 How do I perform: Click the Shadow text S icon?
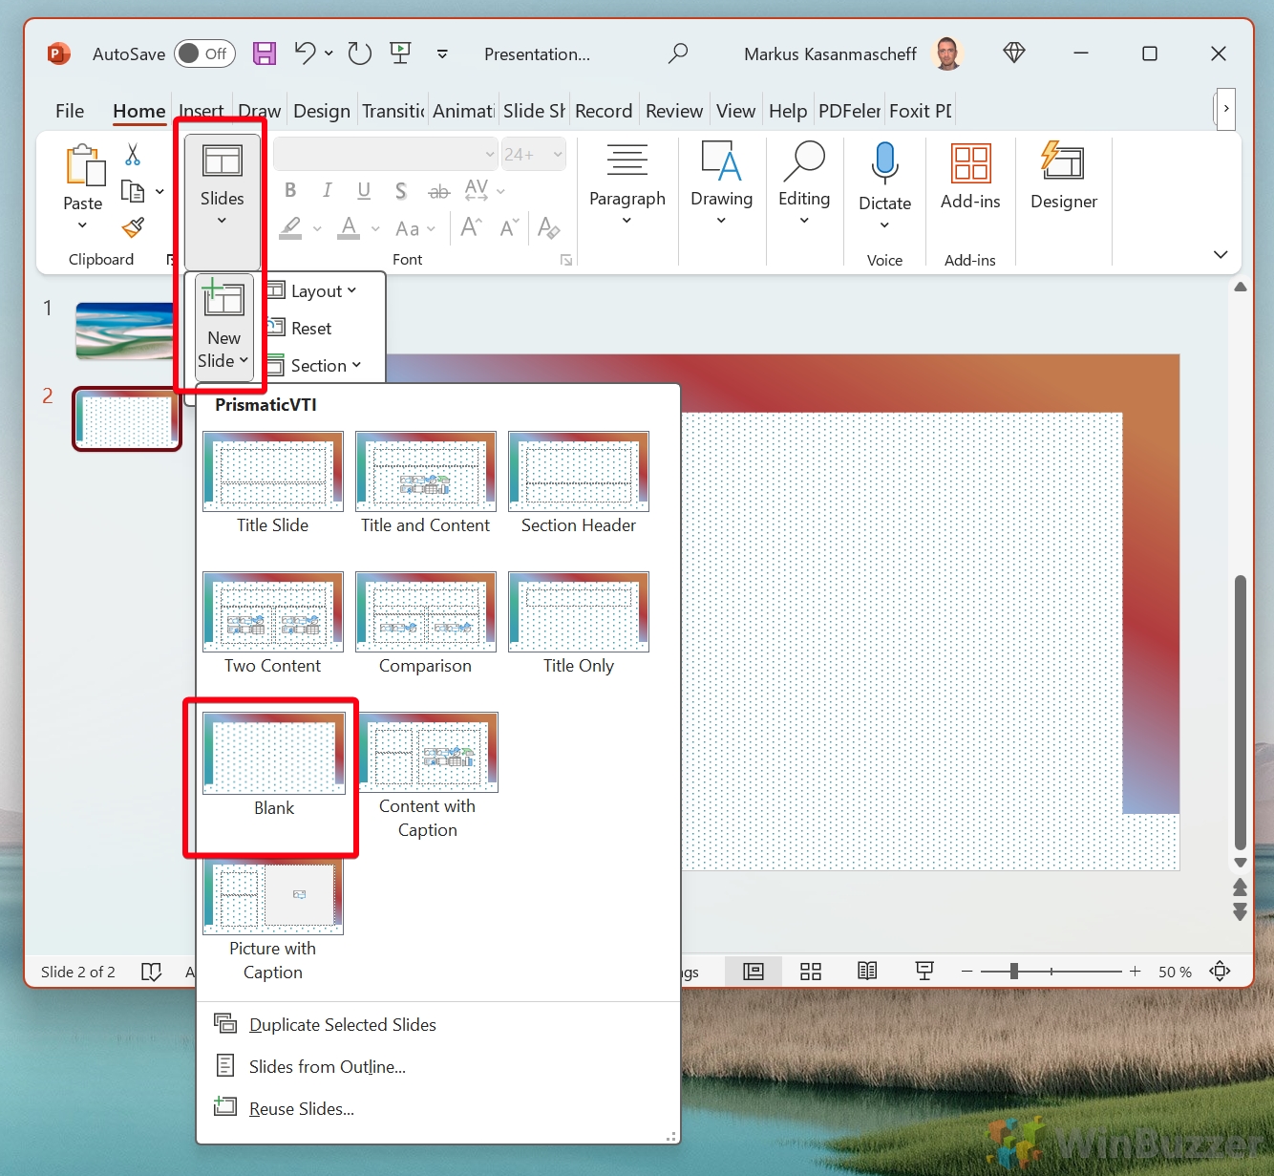(x=401, y=191)
